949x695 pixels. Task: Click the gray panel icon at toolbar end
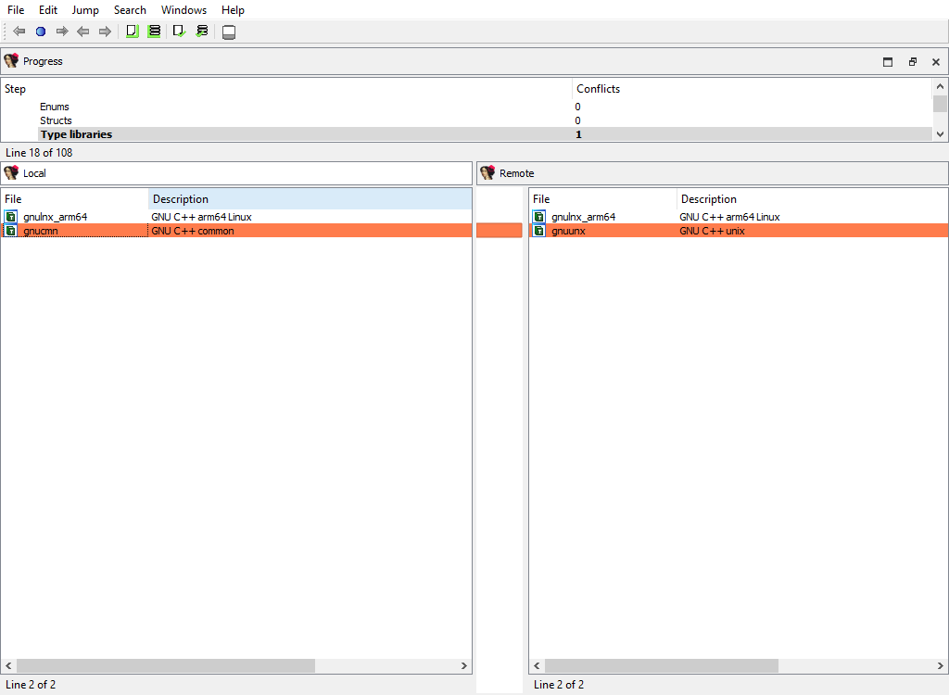point(229,32)
